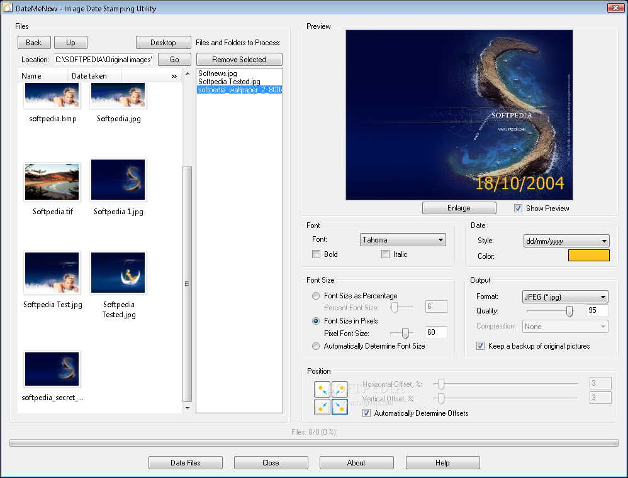Enable the Bold font checkbox
Viewport: 628px width, 478px height.
tap(316, 254)
